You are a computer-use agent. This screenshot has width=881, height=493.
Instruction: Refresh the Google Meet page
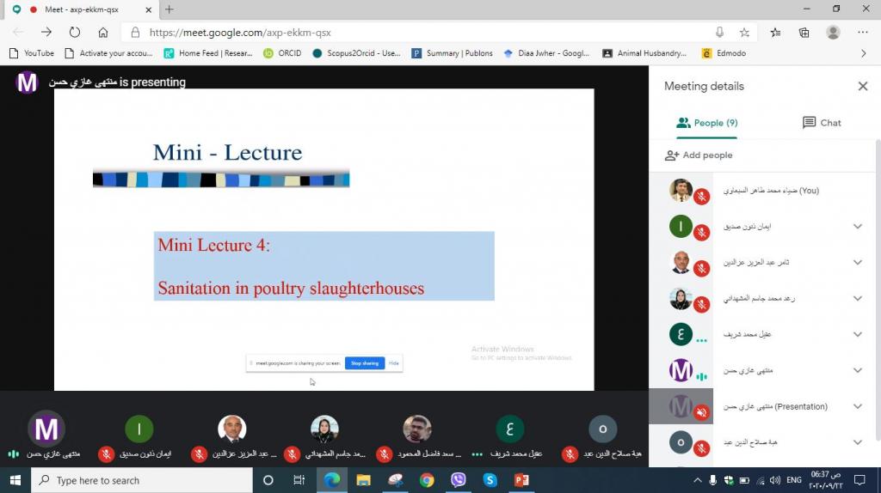[x=75, y=33]
